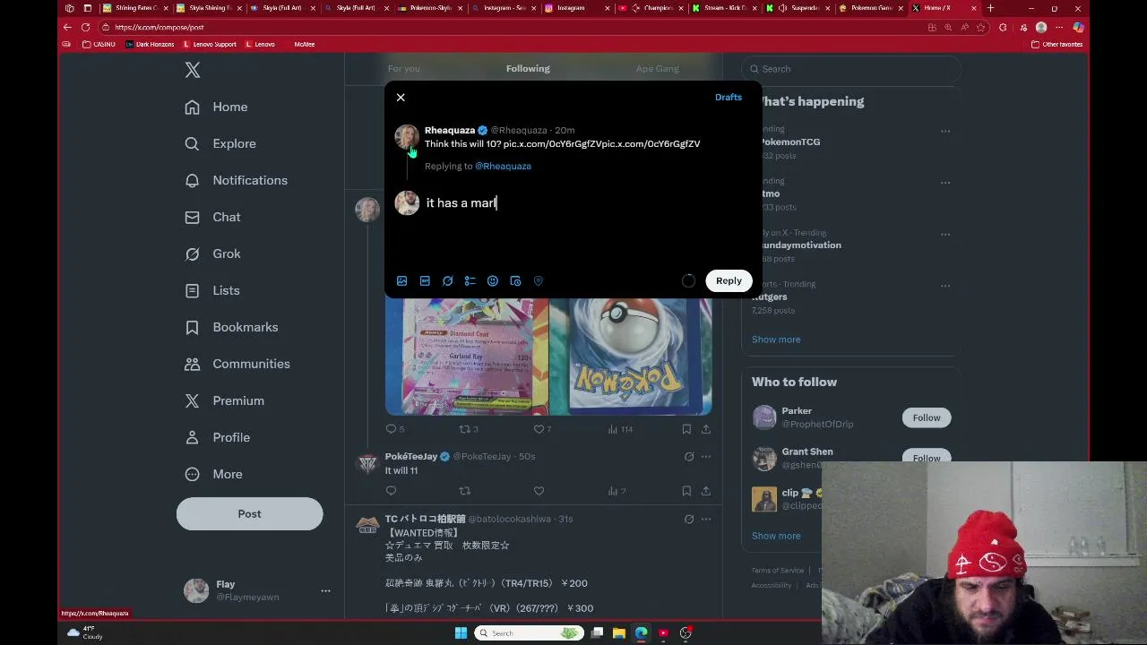Screen dimensions: 1147x645
Task: Open the X logo home icon
Action: point(193,70)
